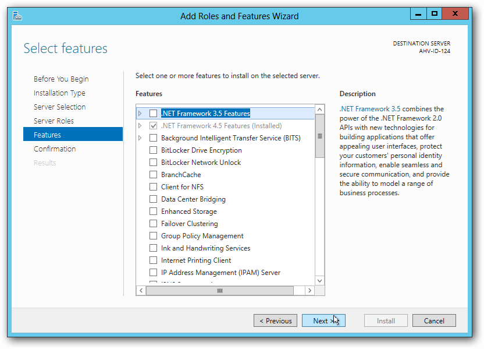Screen dimensions: 484x349
Task: Select Failover Clustering feature row text
Action: [x=190, y=224]
